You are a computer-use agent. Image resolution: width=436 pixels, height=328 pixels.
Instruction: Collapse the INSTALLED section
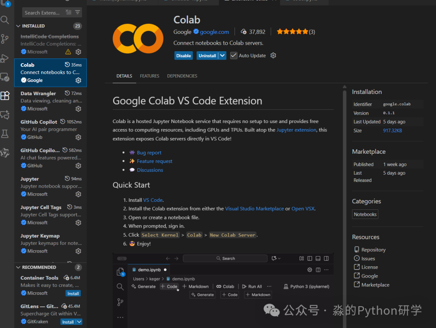18,26
